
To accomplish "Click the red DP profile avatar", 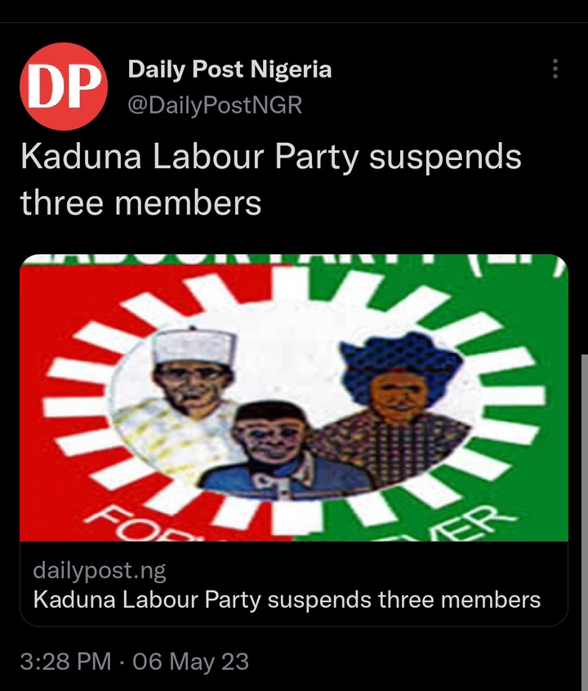I will 64,87.
